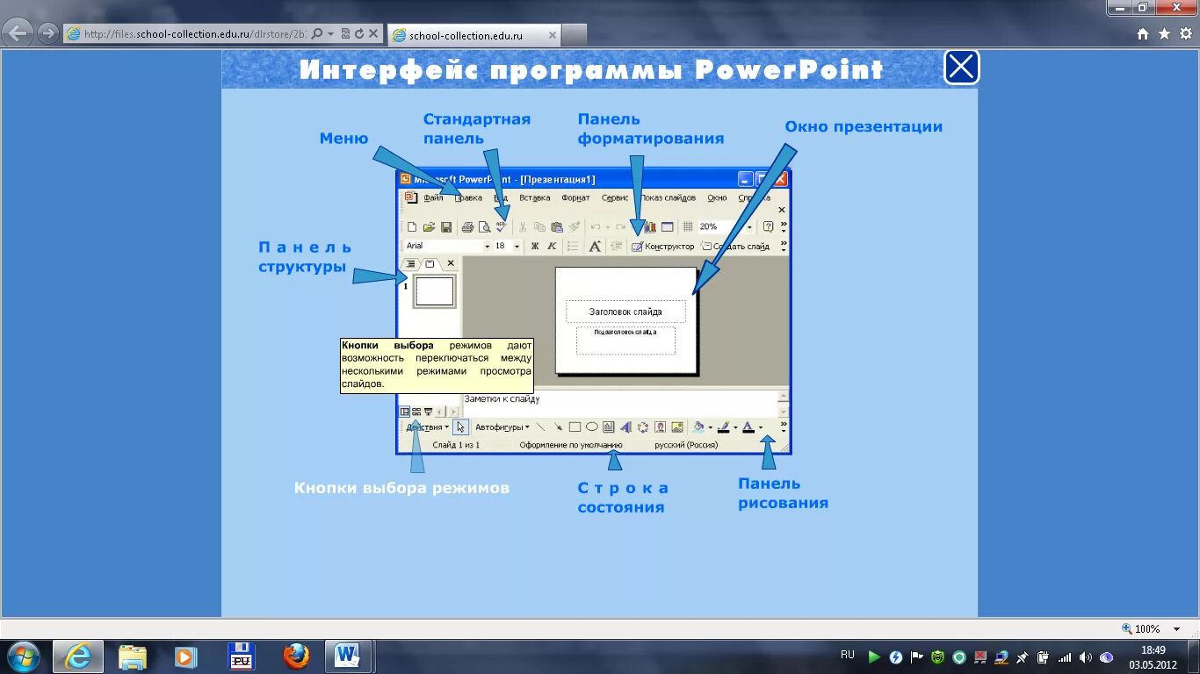Click the Insert Diagram icon
The height and width of the screenshot is (674, 1200).
pyautogui.click(x=643, y=427)
